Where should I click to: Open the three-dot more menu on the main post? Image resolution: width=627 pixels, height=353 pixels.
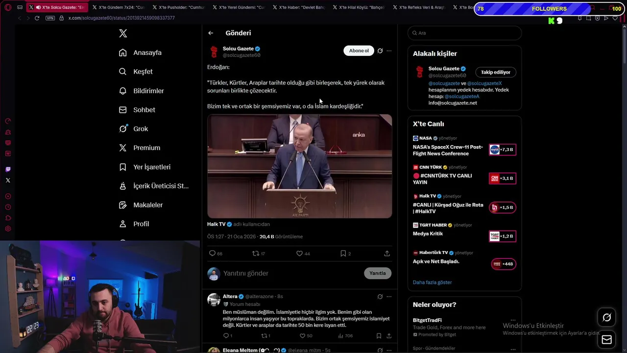(389, 50)
